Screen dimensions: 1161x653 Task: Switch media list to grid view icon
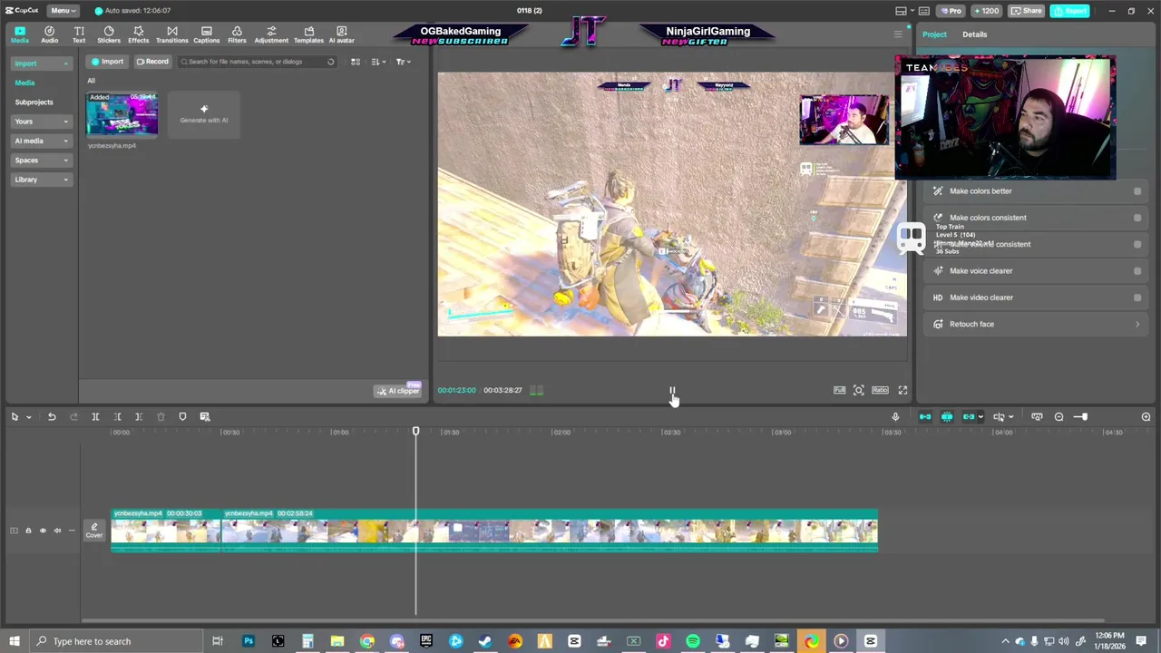tap(356, 62)
